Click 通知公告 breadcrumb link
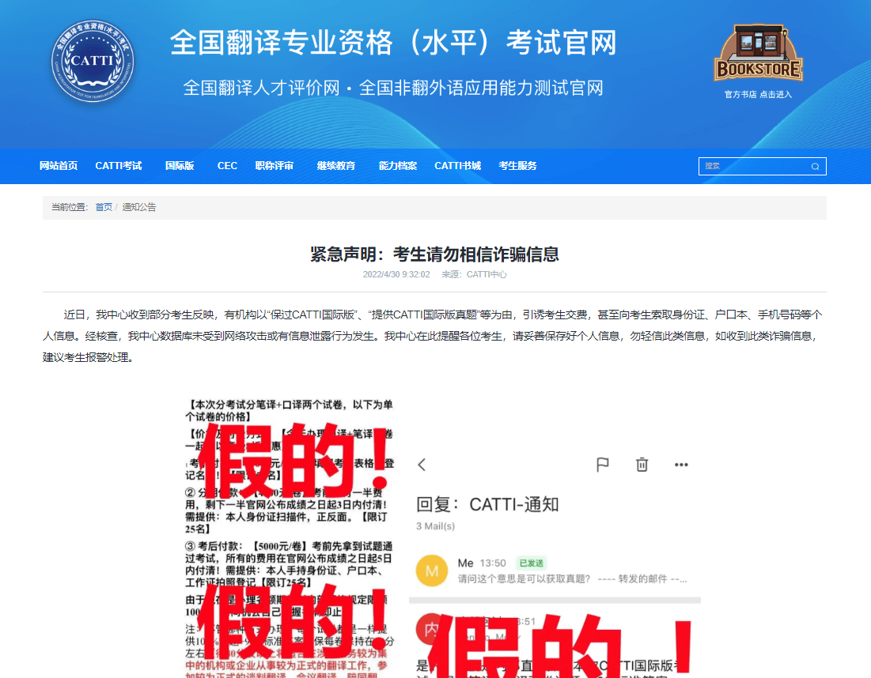 click(x=139, y=207)
